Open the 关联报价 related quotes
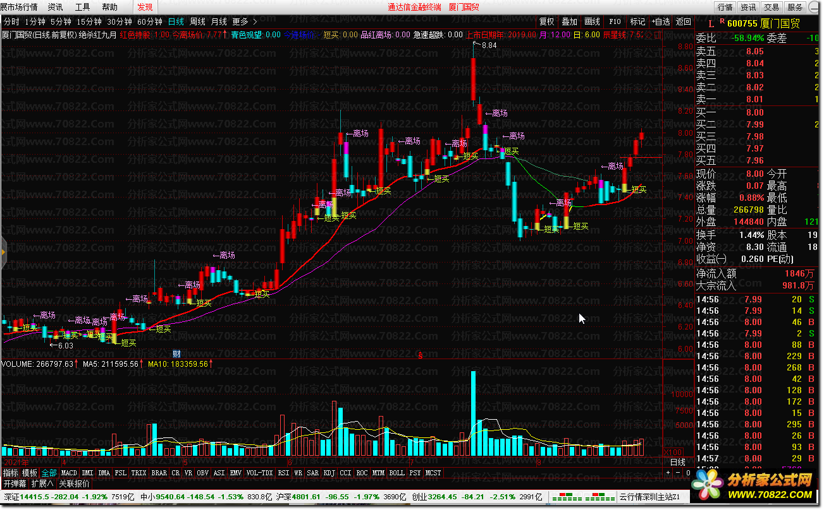Viewport: 824px width, 510px height. click(75, 483)
